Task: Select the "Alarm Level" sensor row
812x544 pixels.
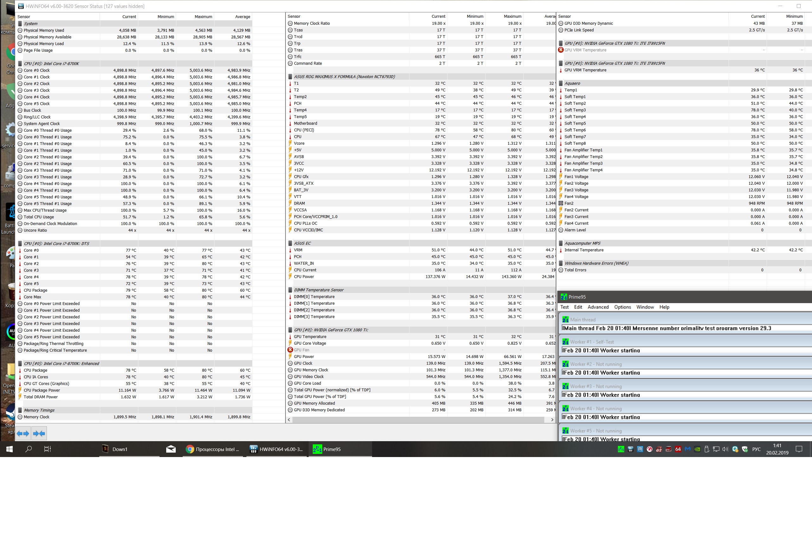Action: click(685, 230)
